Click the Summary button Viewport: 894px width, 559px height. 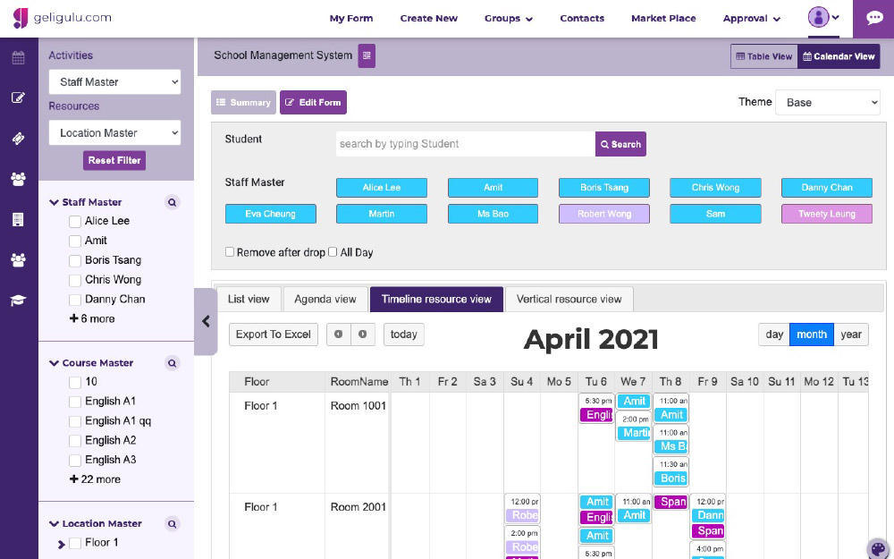243,103
